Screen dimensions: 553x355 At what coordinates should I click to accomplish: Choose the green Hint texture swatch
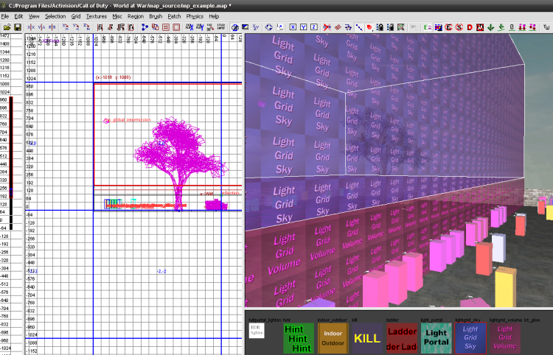pyautogui.click(x=298, y=338)
